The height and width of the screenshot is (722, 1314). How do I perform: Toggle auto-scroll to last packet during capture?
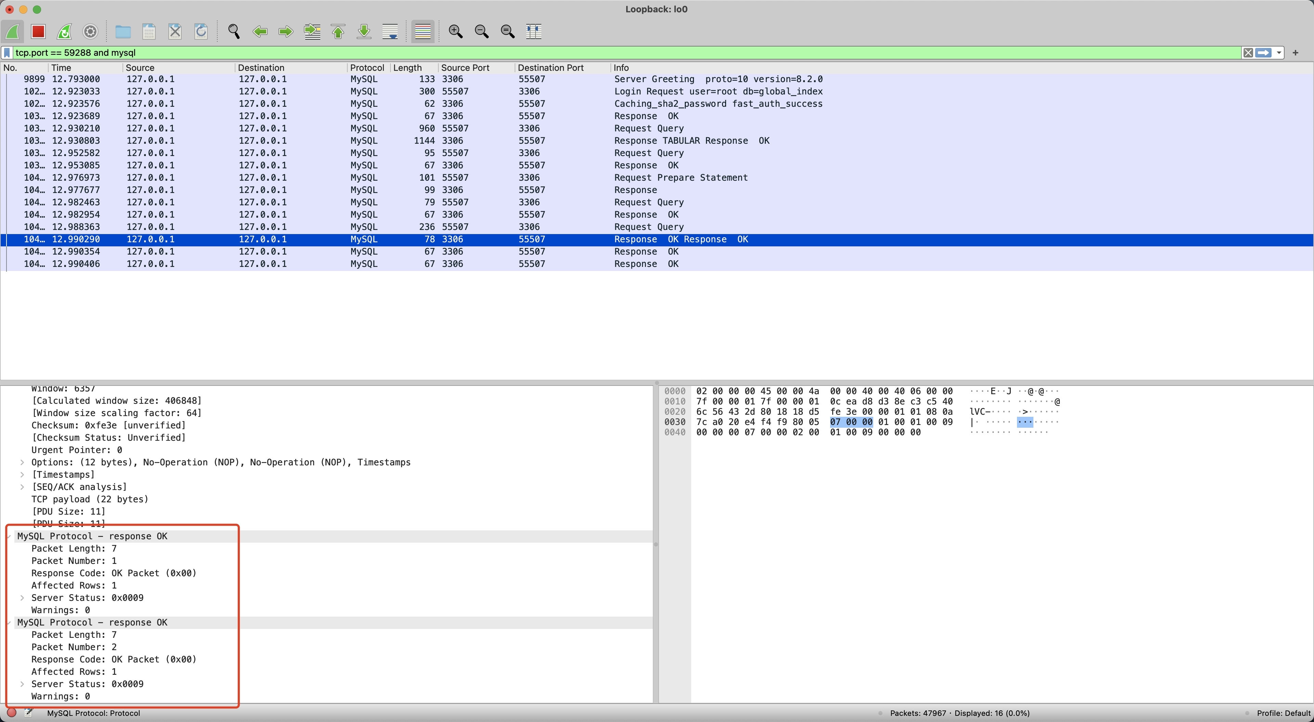click(390, 31)
